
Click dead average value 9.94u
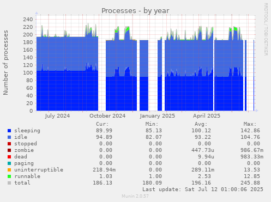pos(206,157)
